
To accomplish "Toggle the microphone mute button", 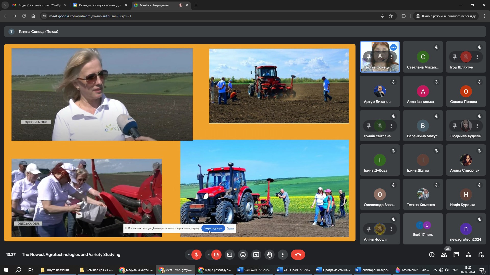I will pyautogui.click(x=197, y=255).
